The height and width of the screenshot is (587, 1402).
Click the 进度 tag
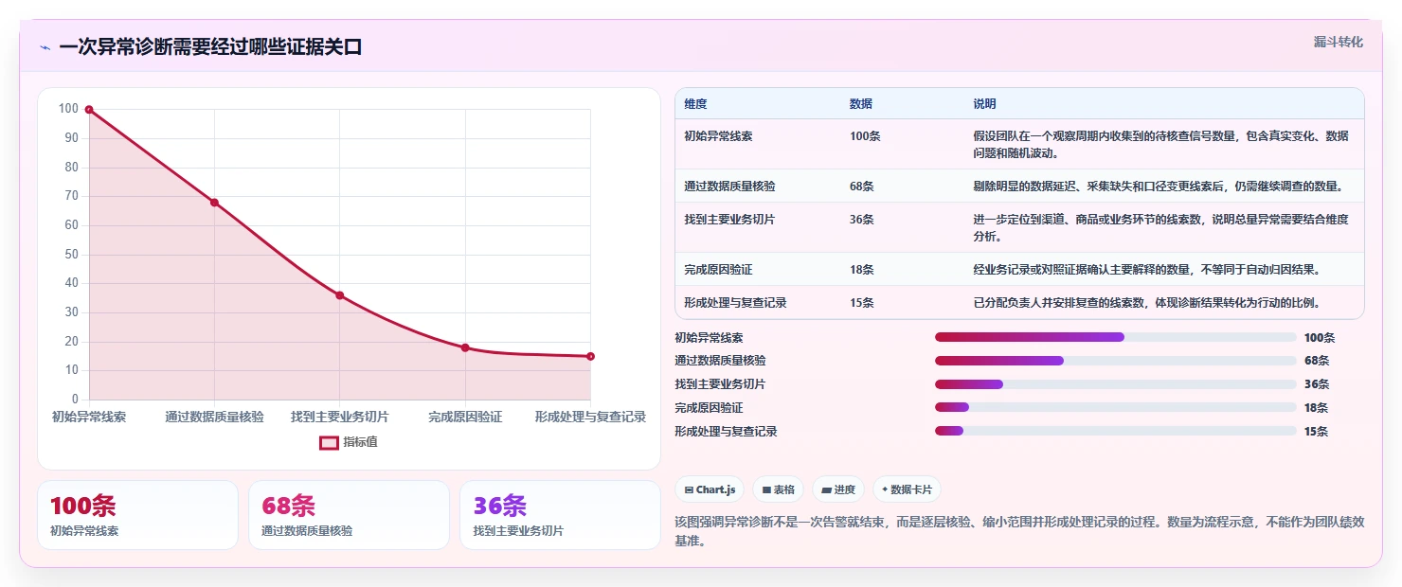point(838,489)
